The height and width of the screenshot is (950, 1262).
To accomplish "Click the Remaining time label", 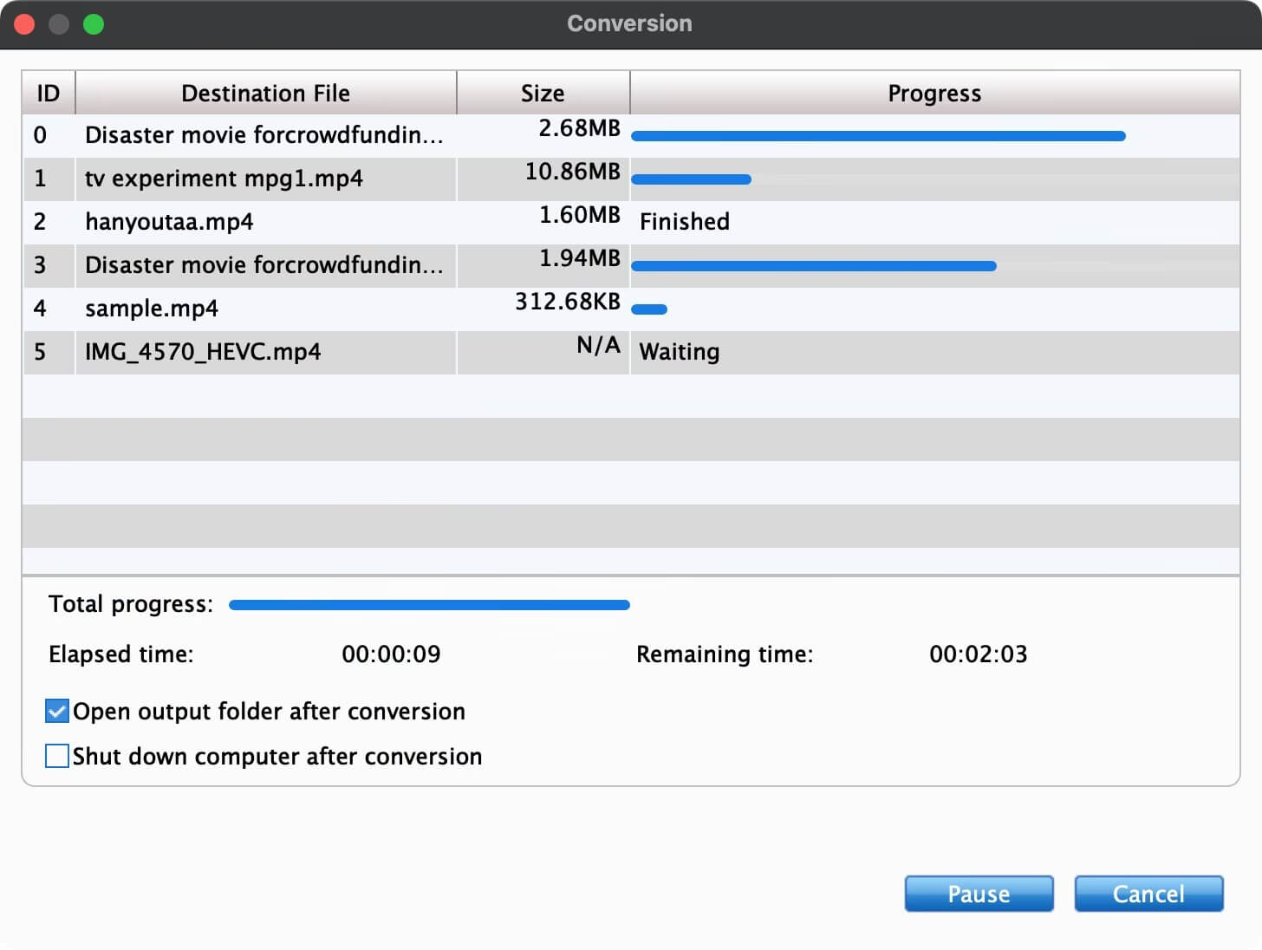I will tap(725, 654).
